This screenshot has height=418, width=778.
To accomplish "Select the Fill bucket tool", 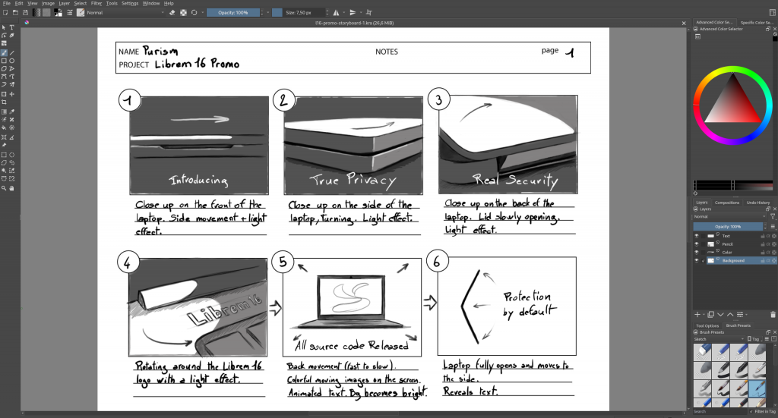I will click(x=4, y=127).
